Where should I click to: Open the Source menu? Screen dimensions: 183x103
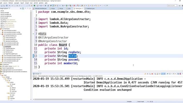pos(5,3)
